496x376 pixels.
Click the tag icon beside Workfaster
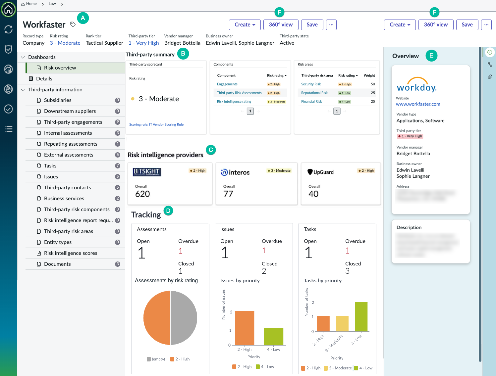coord(73,24)
